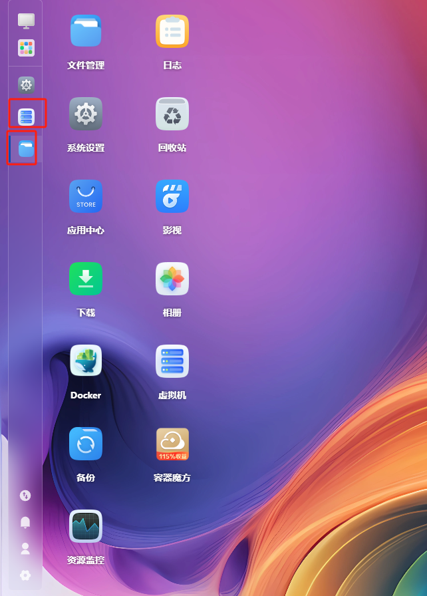Switch to system settings gear-wheel icon in left dock
The height and width of the screenshot is (596, 427).
26,84
